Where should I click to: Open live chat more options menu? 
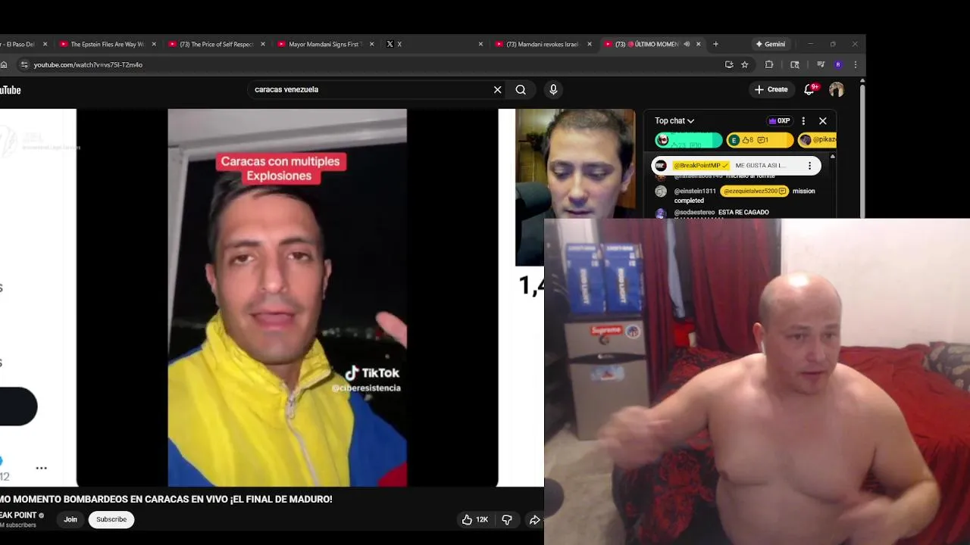[x=803, y=121]
